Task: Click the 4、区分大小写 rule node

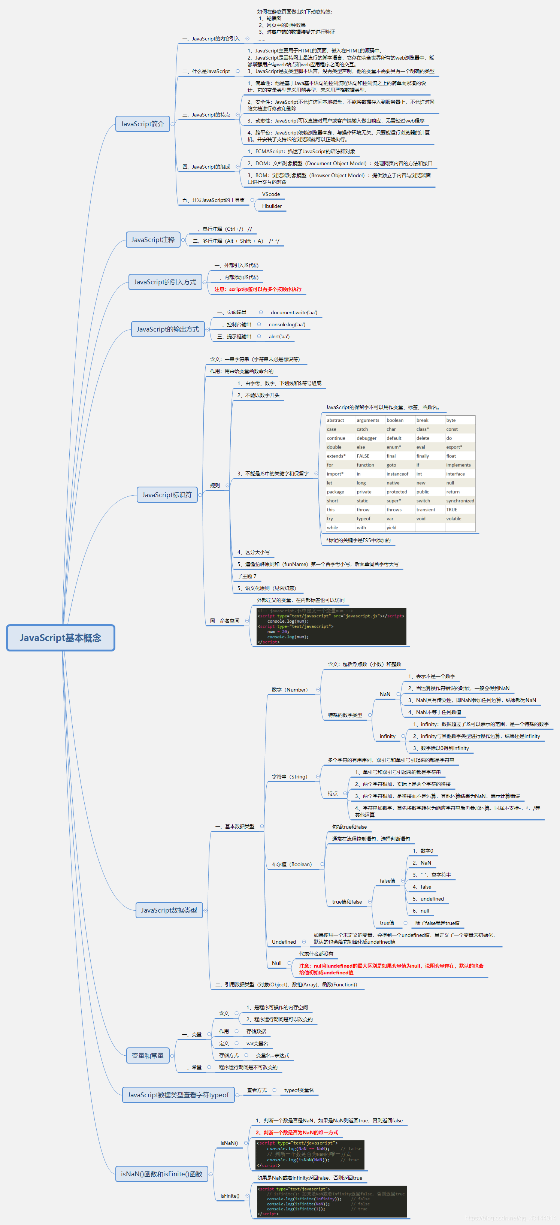Action: coord(253,552)
